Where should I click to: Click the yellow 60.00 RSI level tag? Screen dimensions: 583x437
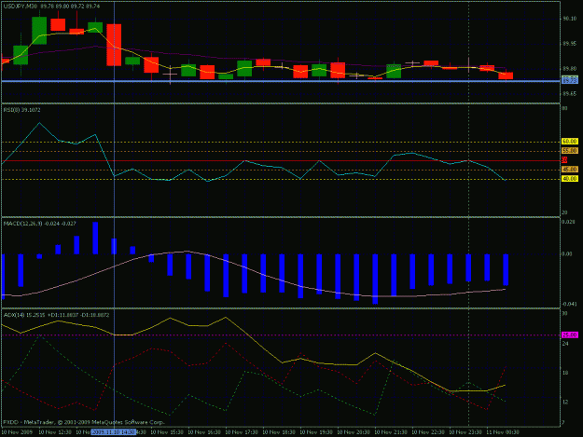570,142
